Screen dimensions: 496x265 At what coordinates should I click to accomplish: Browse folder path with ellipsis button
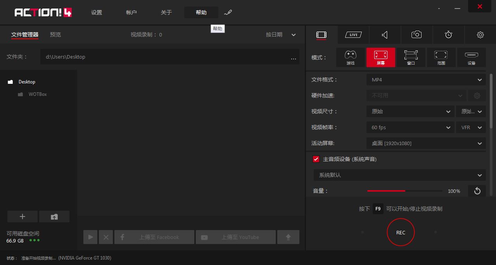293,58
